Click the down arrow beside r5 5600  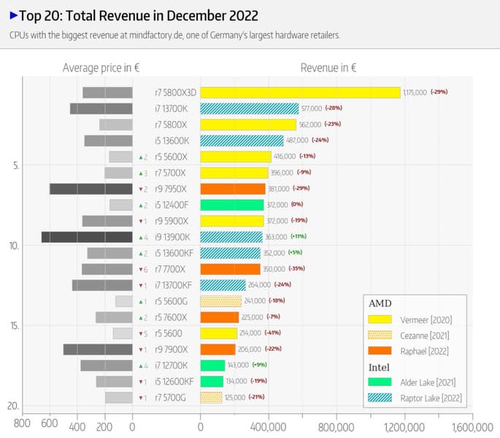(x=141, y=334)
